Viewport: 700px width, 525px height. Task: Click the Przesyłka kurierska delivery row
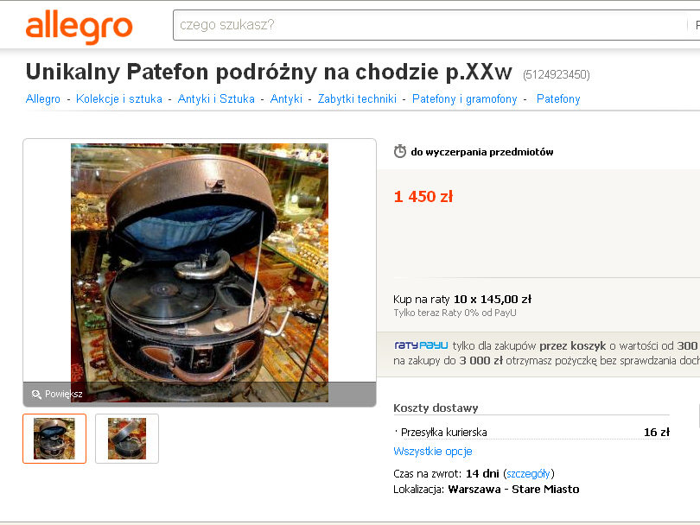pos(531,433)
